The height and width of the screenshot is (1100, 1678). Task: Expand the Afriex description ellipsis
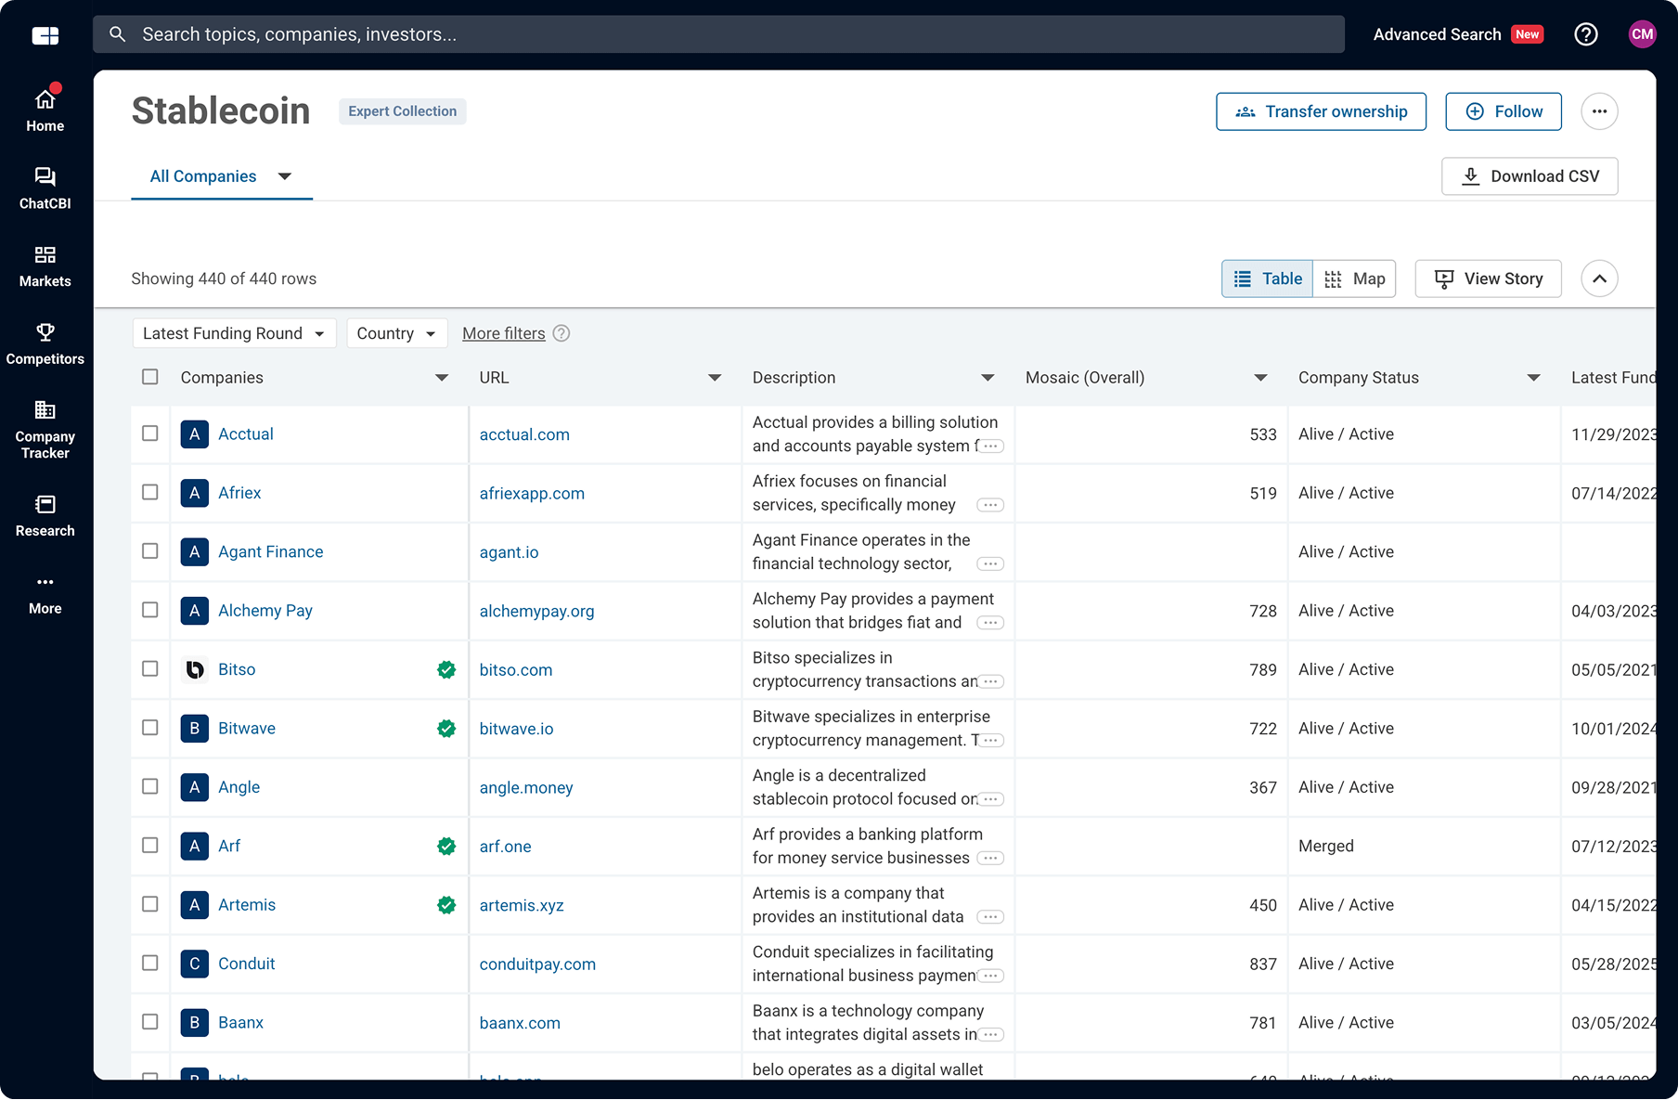(990, 505)
